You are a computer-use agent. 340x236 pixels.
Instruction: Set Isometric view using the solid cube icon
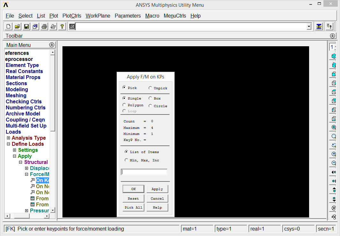coord(334,56)
